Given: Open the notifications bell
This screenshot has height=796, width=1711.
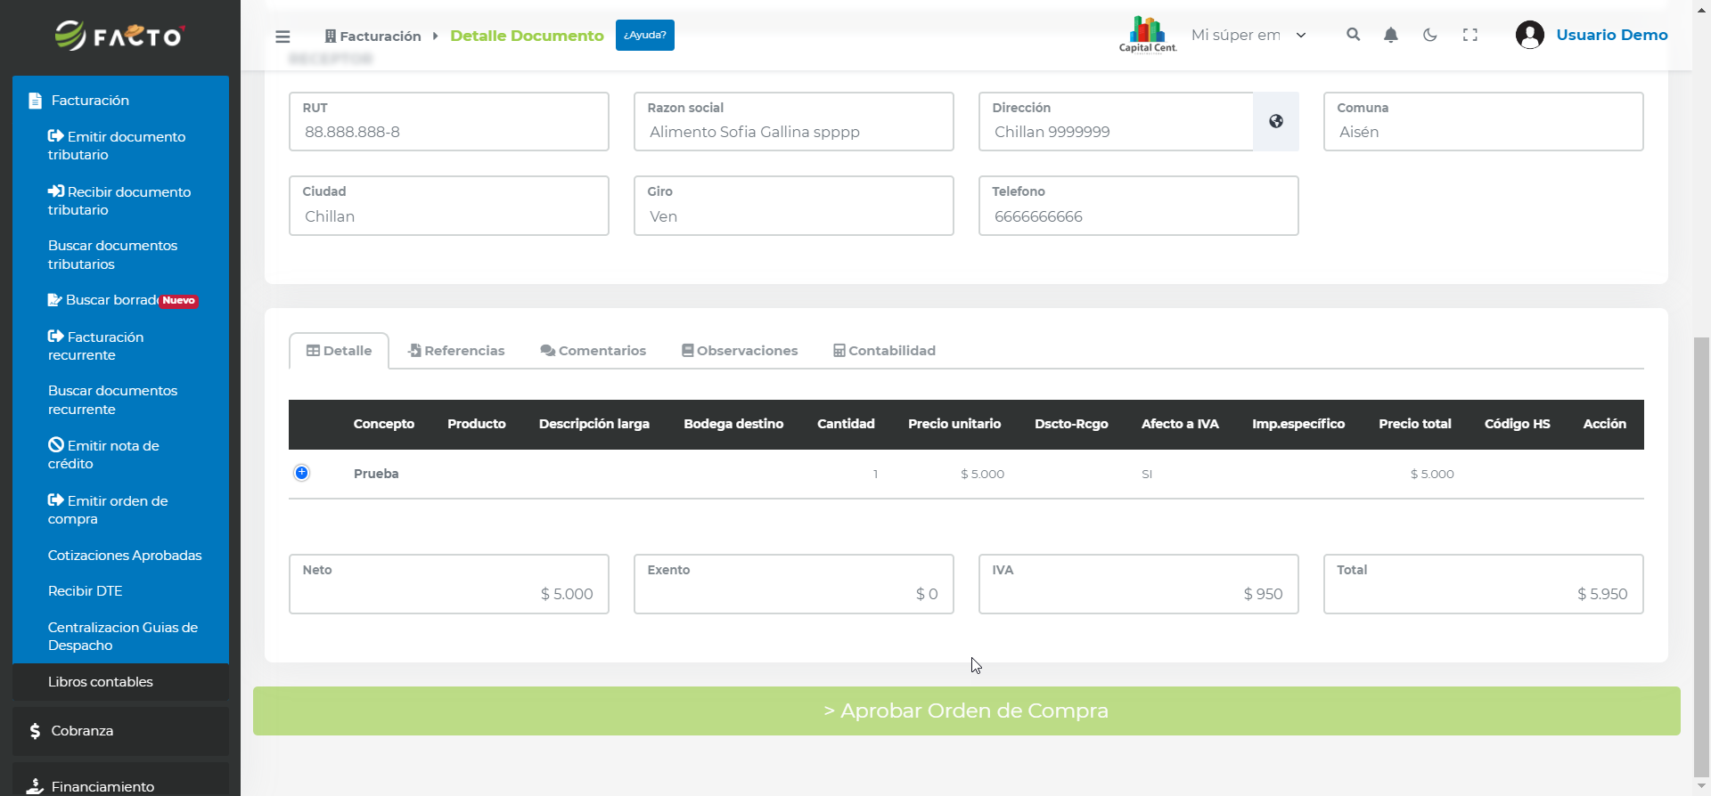Looking at the screenshot, I should point(1390,35).
